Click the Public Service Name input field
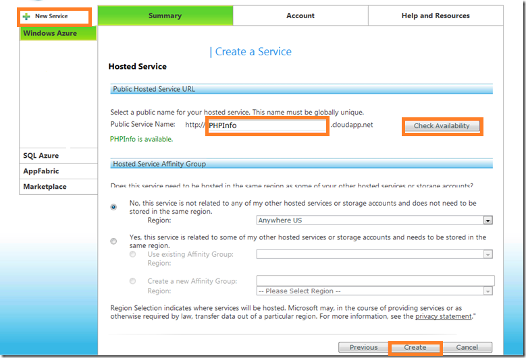The width and height of the screenshot is (526, 358). [x=267, y=125]
